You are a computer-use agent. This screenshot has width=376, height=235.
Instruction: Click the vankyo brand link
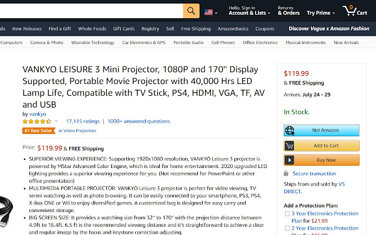click(x=38, y=114)
